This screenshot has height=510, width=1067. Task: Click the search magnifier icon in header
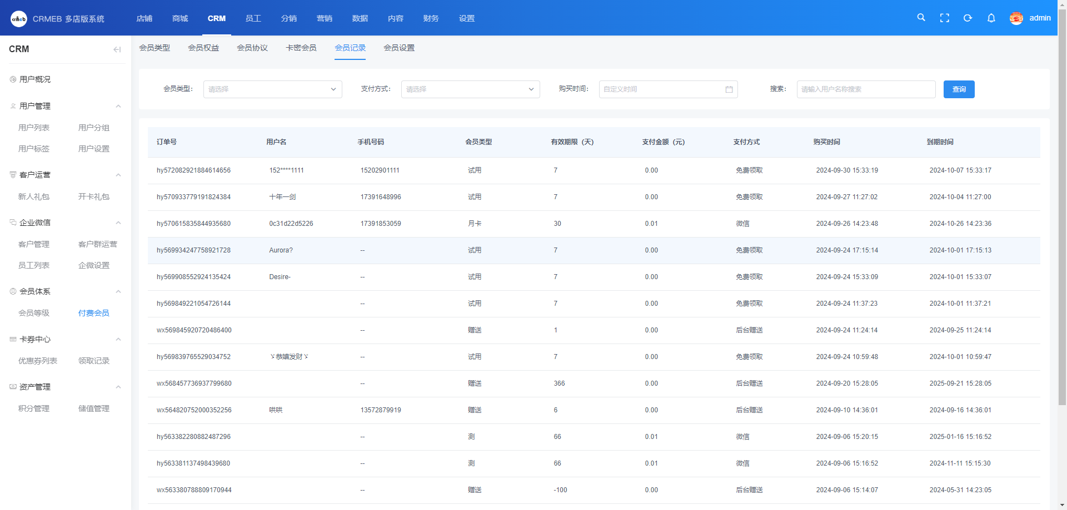click(921, 18)
